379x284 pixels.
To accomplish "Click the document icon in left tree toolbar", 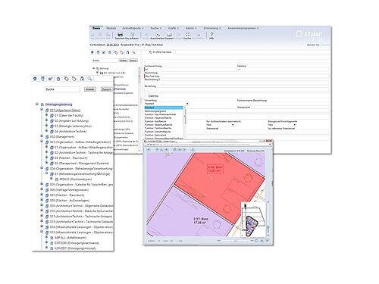I will [58, 79].
